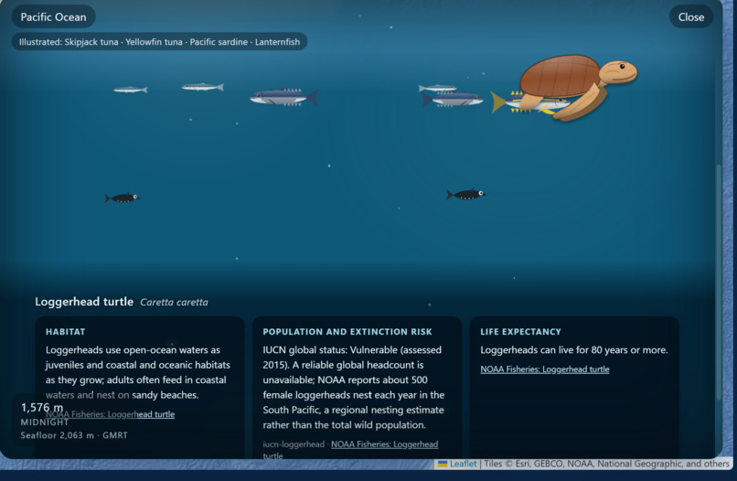Select the sardine above right skipjack tuna

tap(437, 88)
